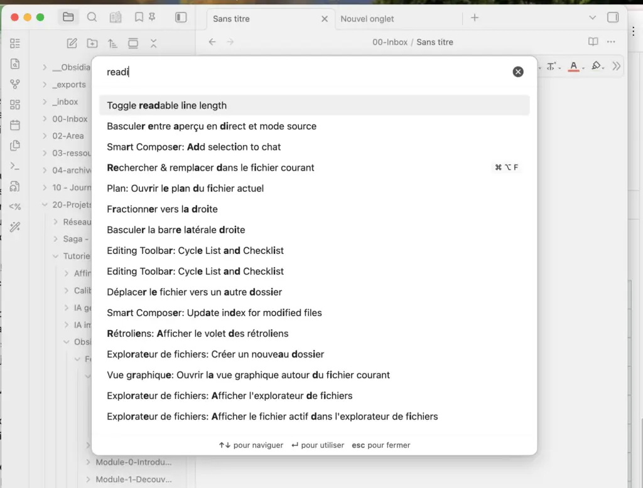Image resolution: width=643 pixels, height=488 pixels.
Task: Collapse the 20-Projets folder
Action: coord(45,204)
